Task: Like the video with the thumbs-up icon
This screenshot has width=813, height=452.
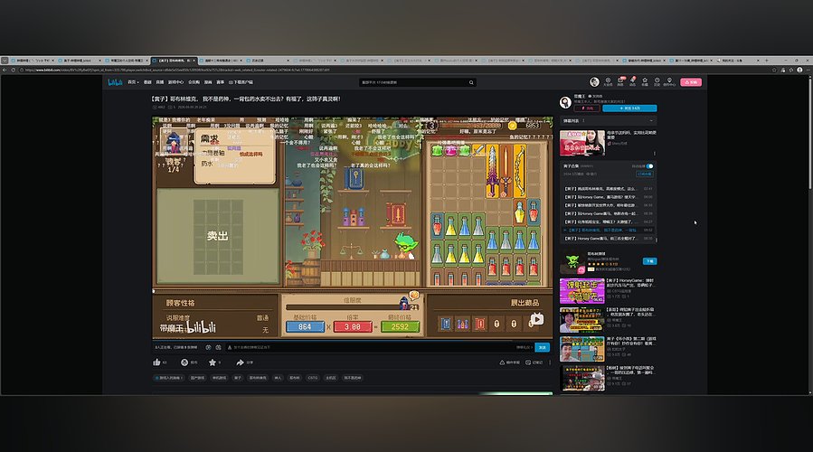Action: coord(156,363)
